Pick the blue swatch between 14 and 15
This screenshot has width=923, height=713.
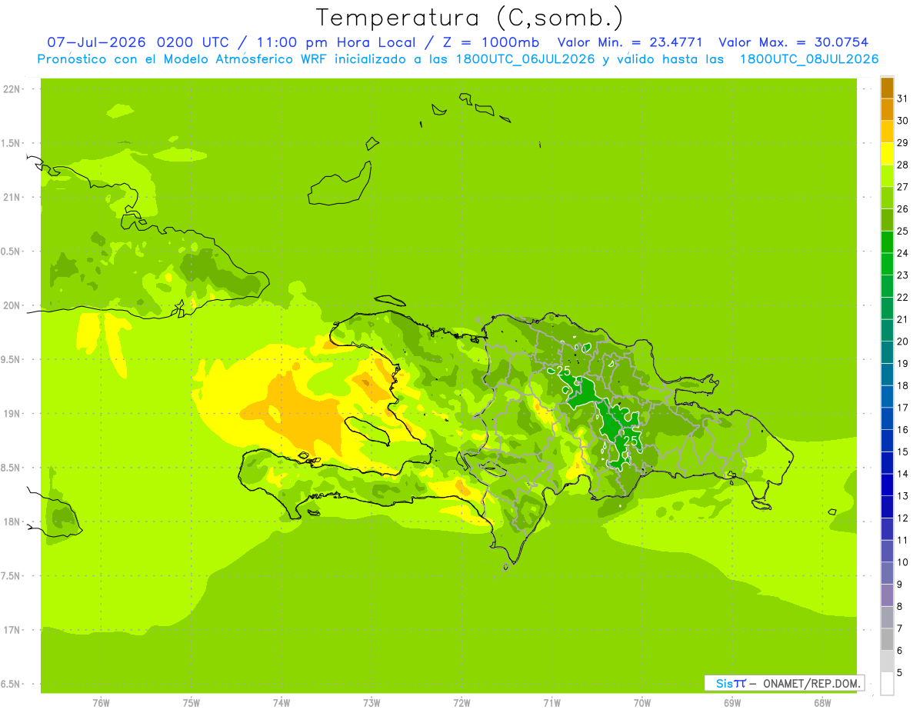click(x=887, y=463)
